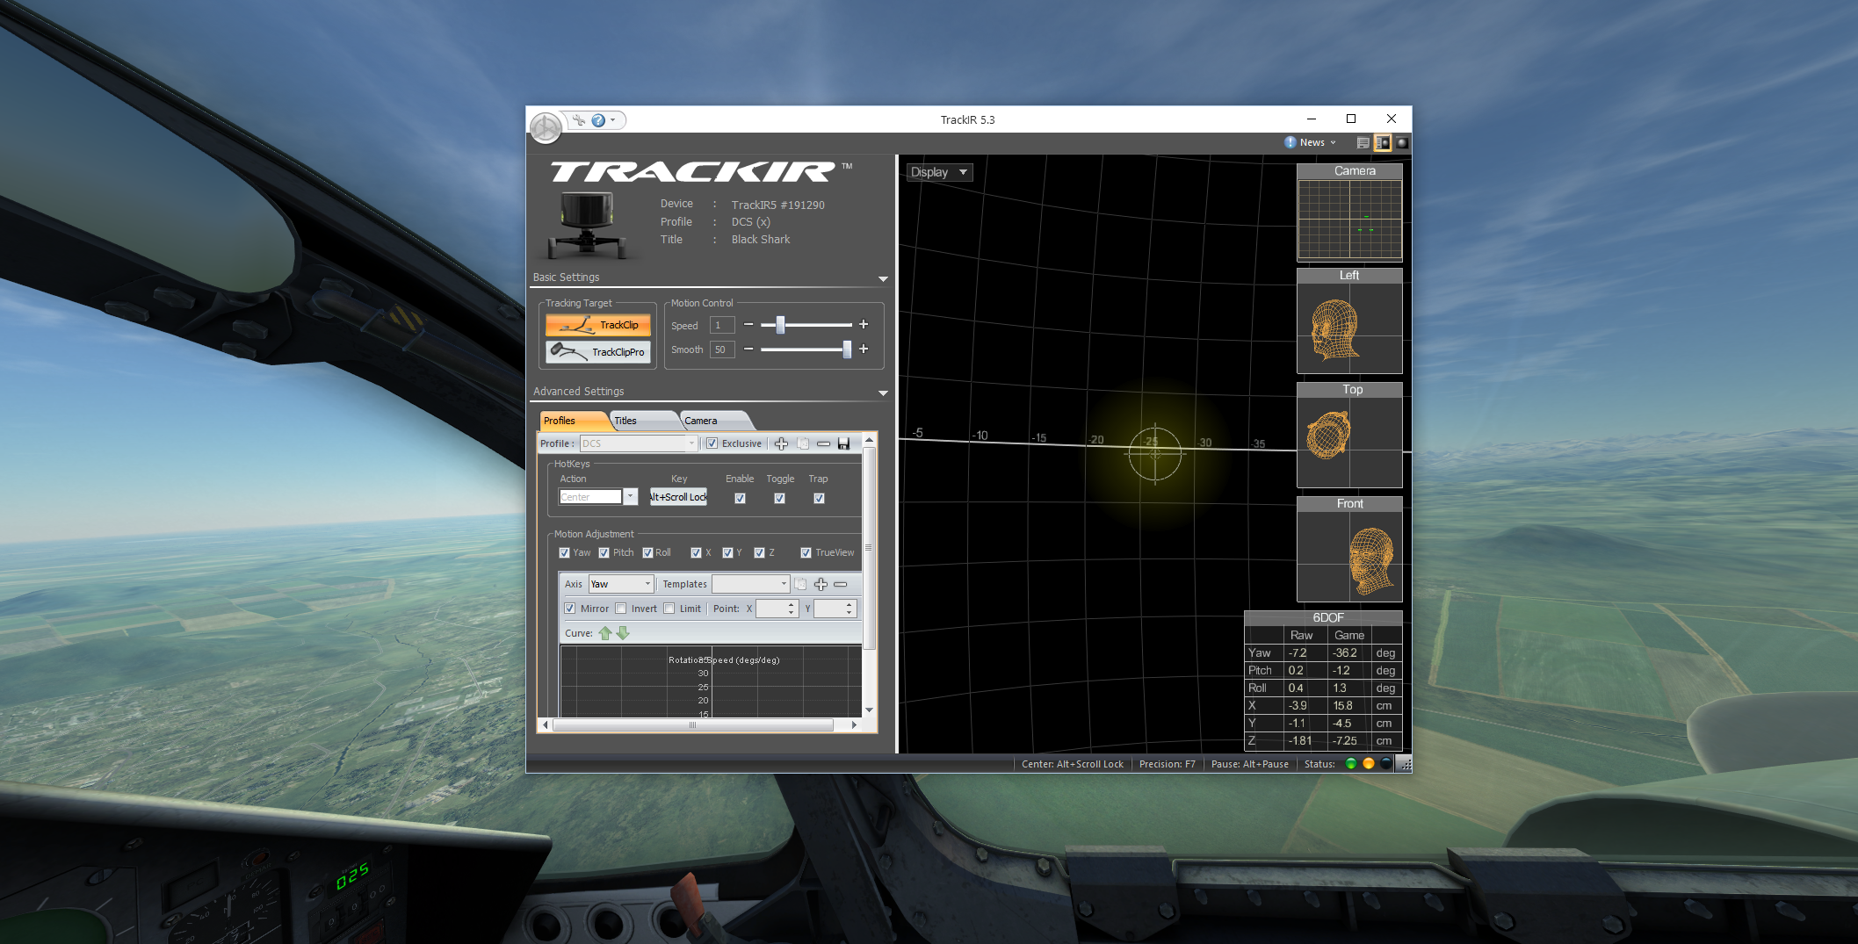Open the help question mark icon
The image size is (1858, 944).
click(598, 120)
